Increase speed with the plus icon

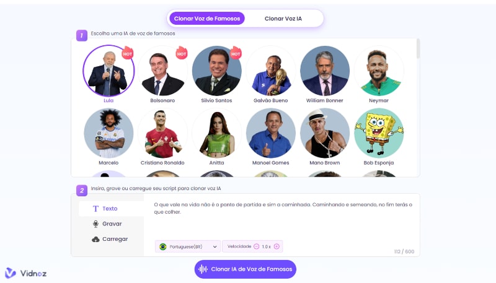(277, 246)
